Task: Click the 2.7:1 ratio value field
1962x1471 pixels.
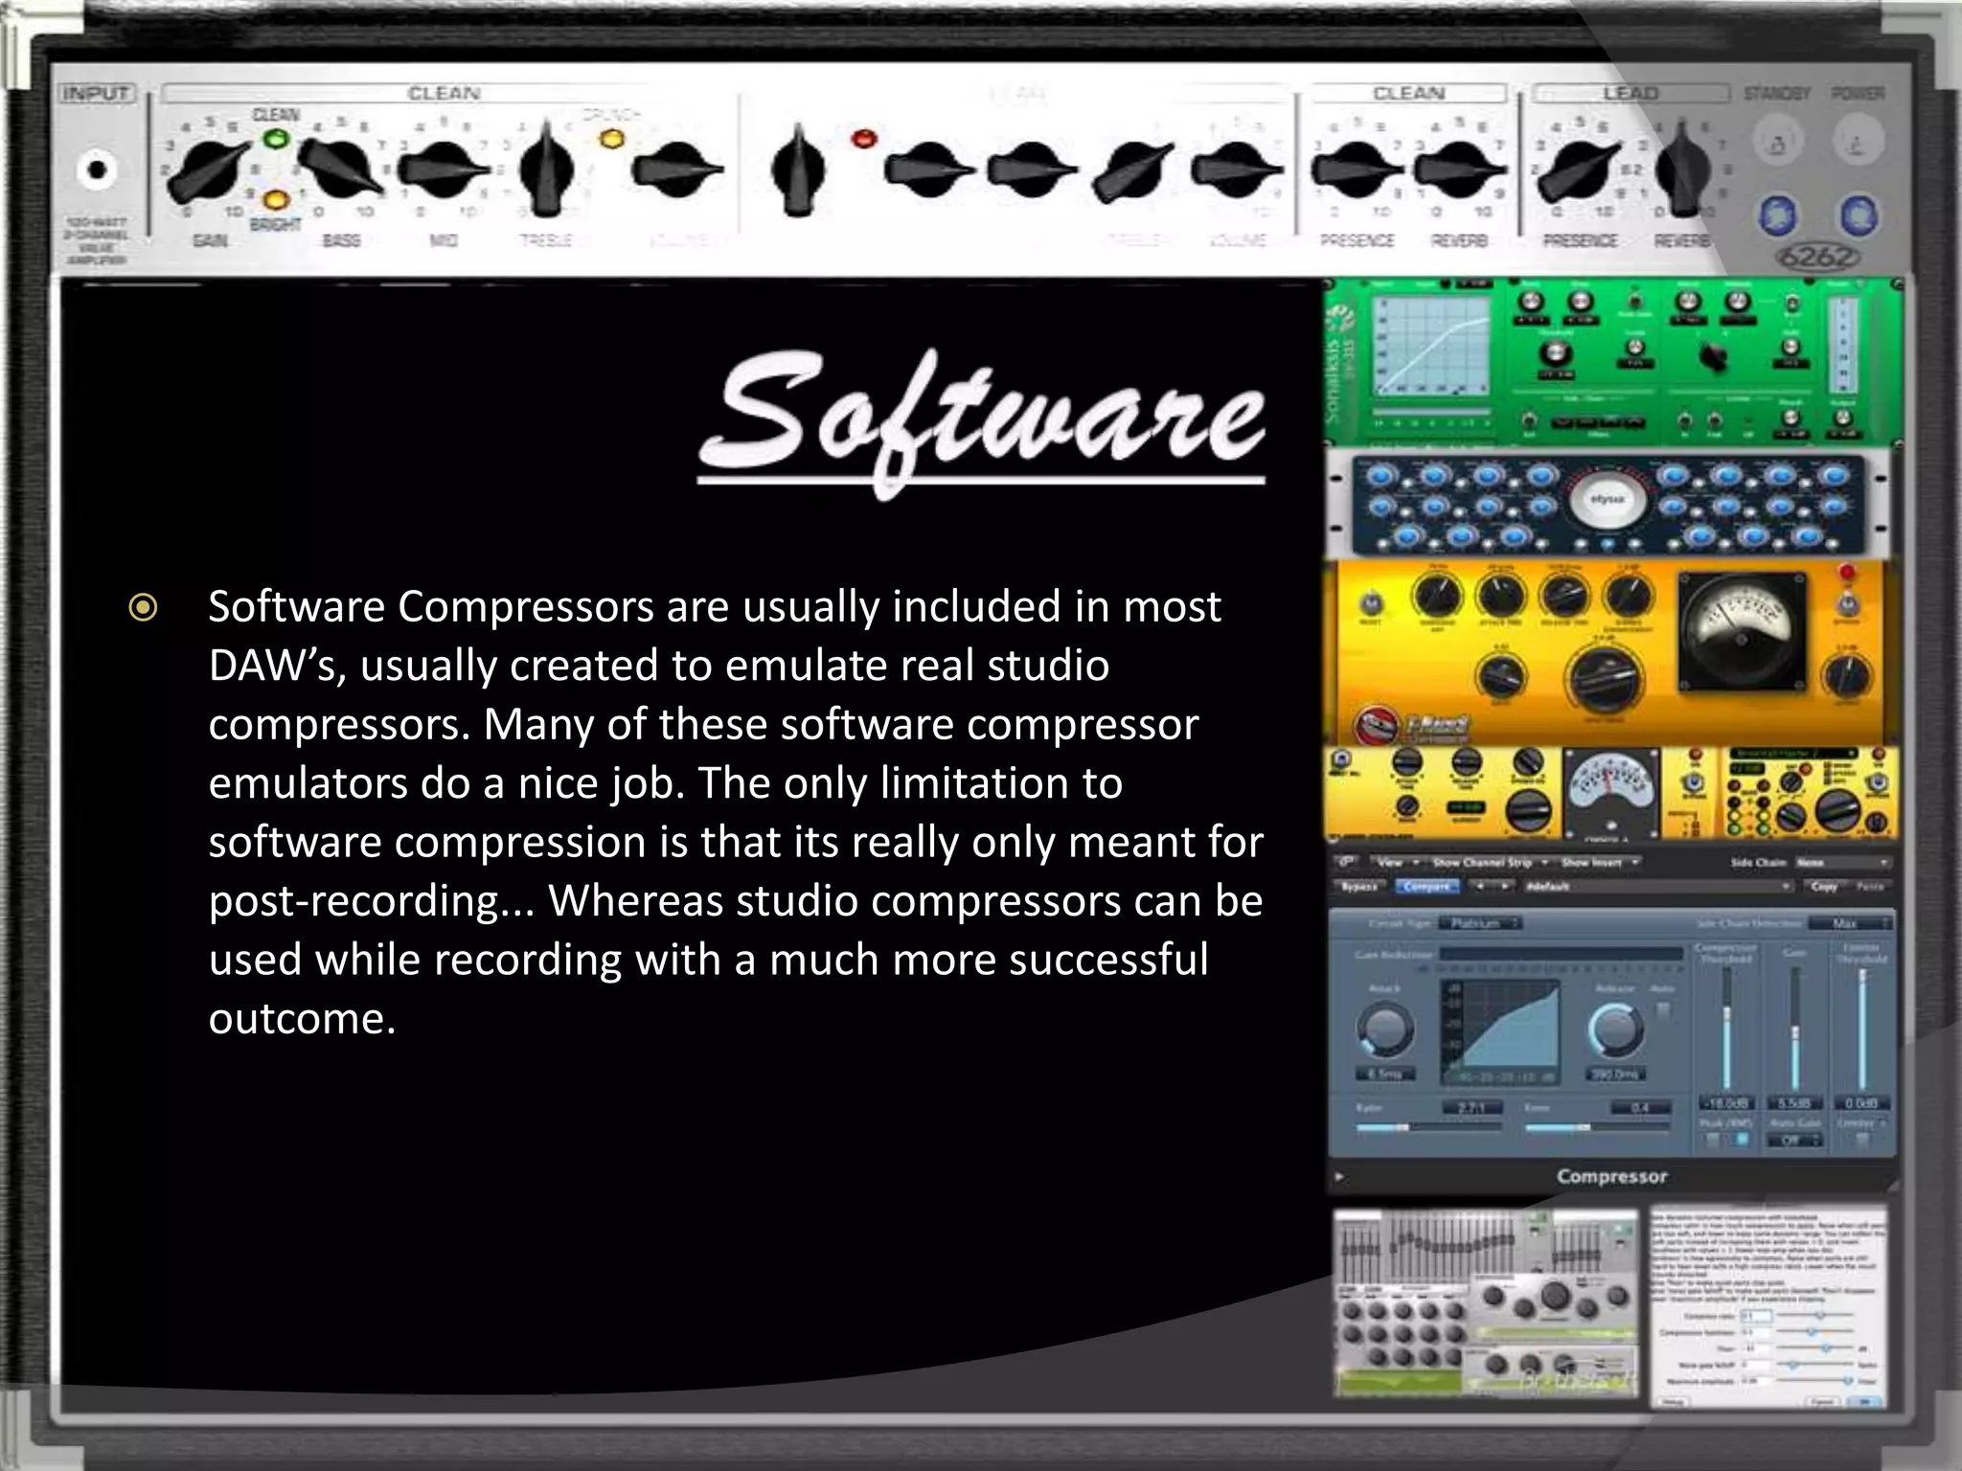Action: [1472, 1108]
